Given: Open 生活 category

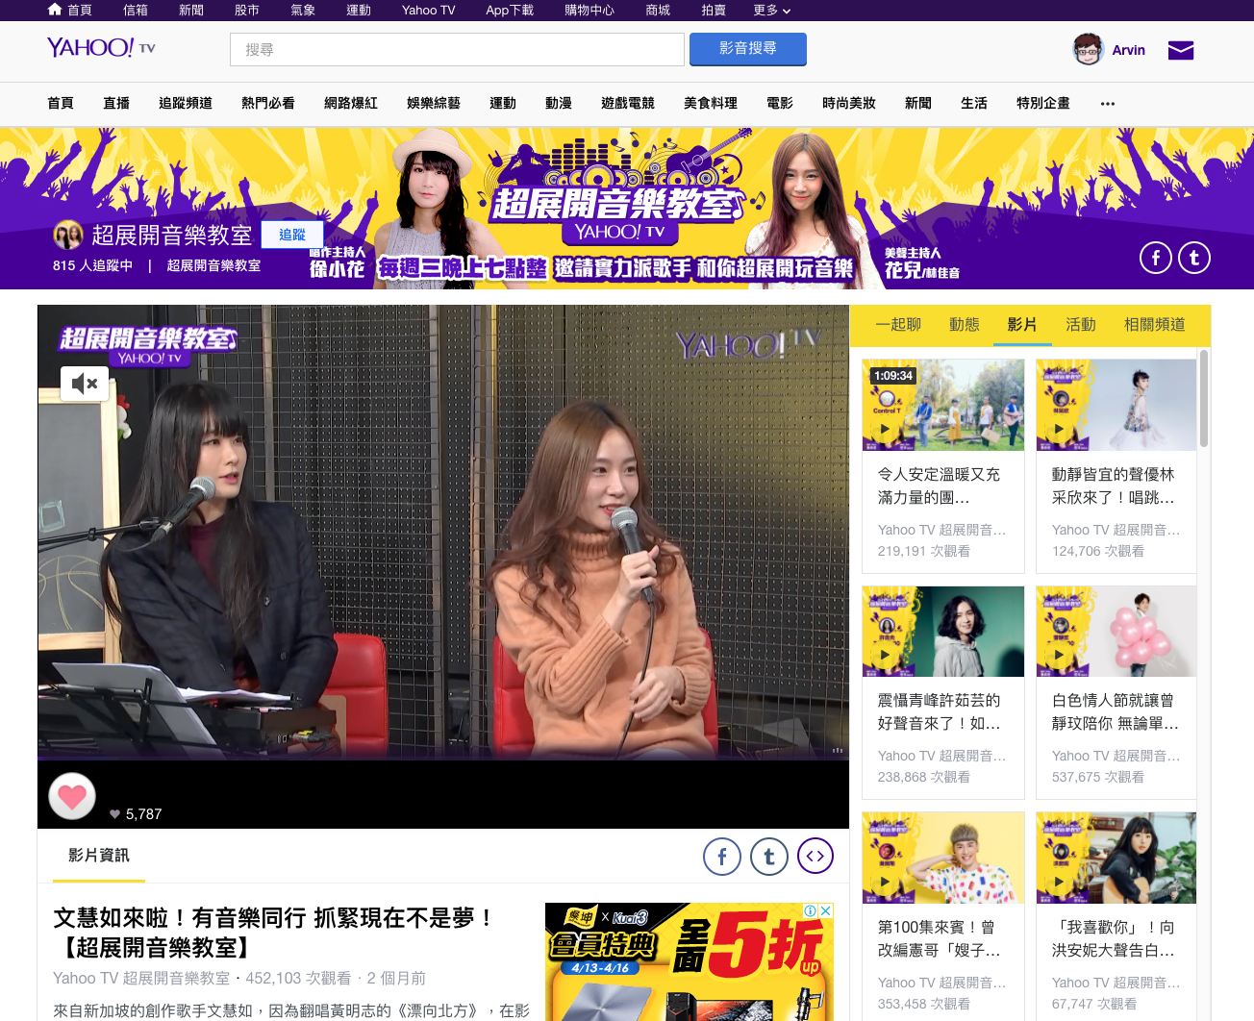Looking at the screenshot, I should pos(974,103).
